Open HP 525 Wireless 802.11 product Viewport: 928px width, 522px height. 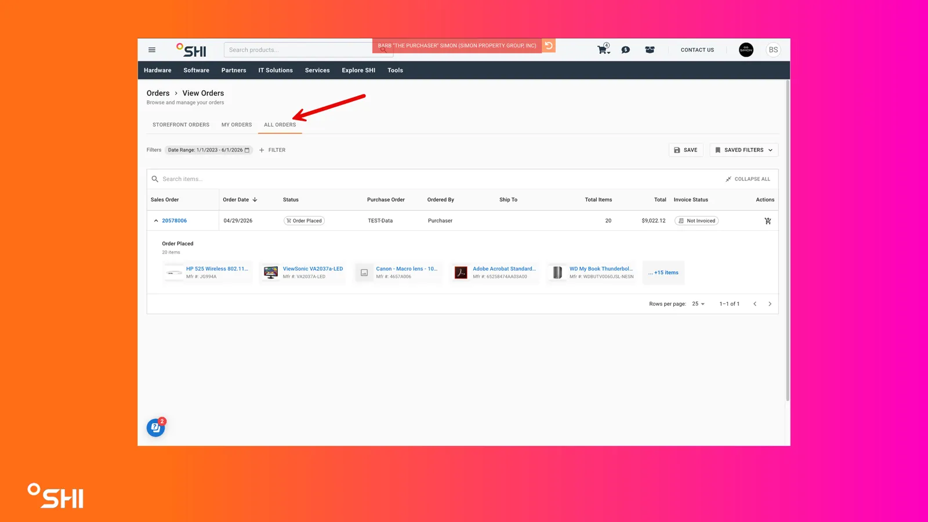click(217, 269)
